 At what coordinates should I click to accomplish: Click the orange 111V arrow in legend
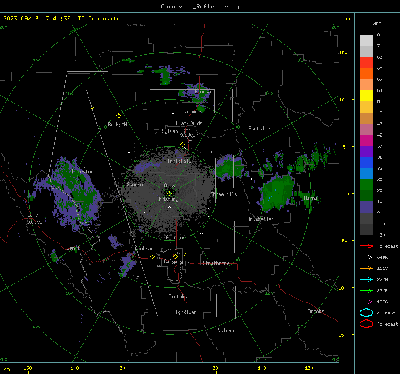click(366, 268)
